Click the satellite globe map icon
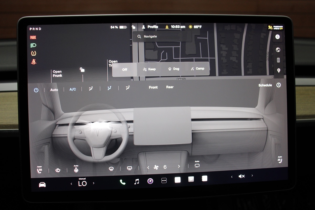 278,50
